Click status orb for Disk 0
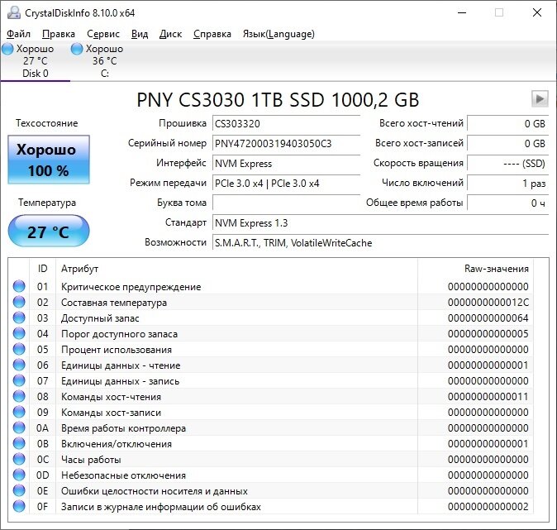Viewport: 557px width, 530px height. coord(7,49)
